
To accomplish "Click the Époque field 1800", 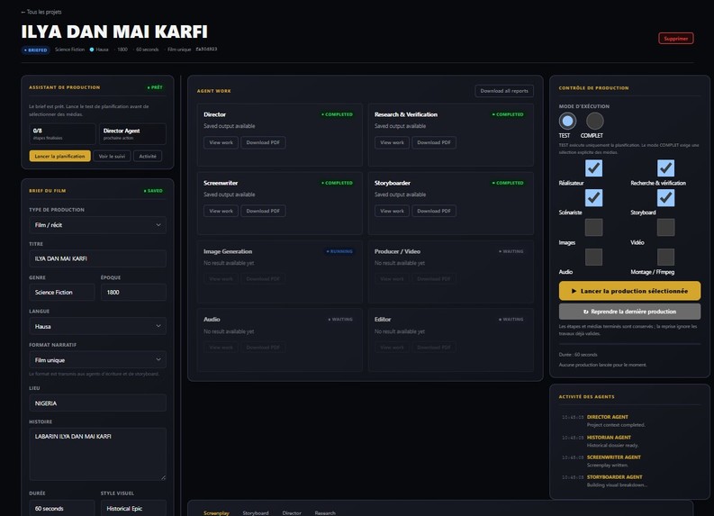I will click(133, 293).
